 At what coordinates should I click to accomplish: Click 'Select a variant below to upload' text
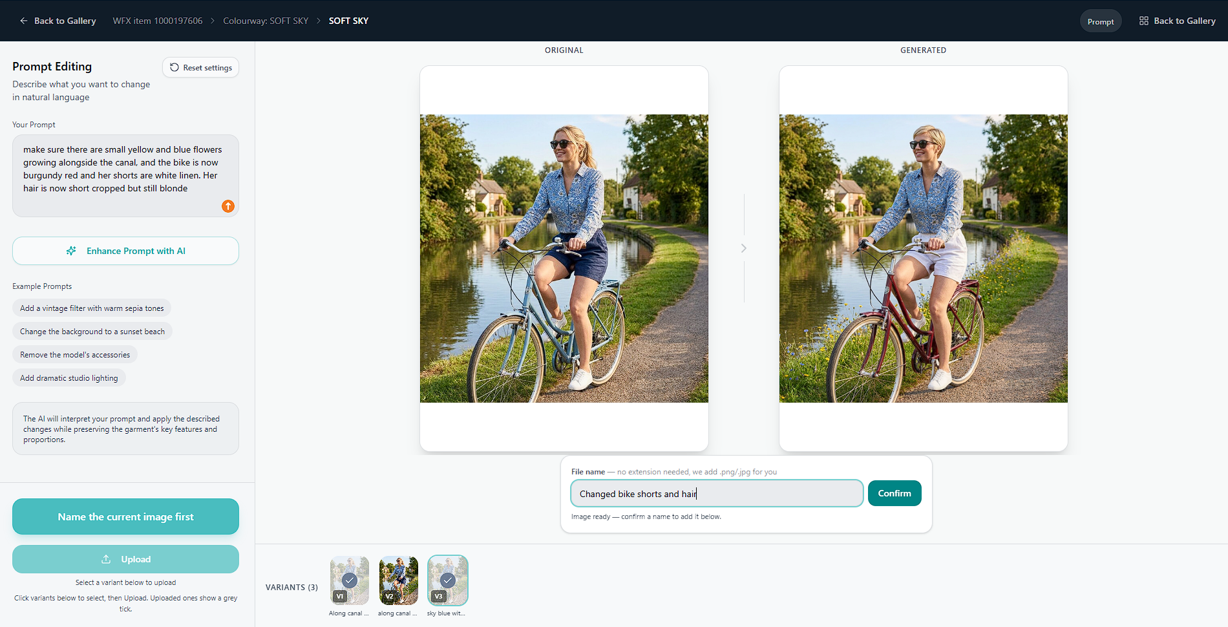point(125,582)
